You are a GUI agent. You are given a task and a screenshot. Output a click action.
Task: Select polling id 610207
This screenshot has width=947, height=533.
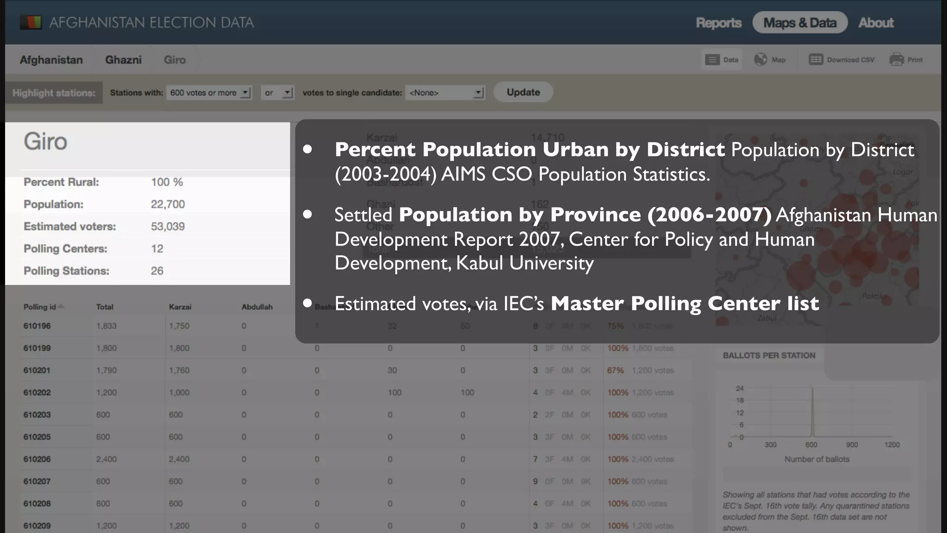pos(37,481)
